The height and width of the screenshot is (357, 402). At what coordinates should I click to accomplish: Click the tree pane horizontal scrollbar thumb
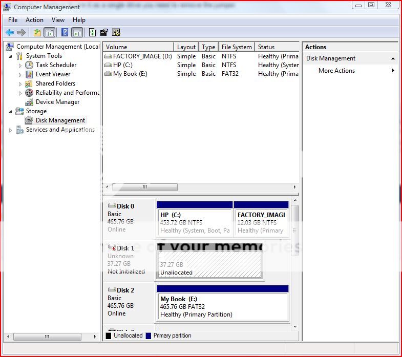47,337
